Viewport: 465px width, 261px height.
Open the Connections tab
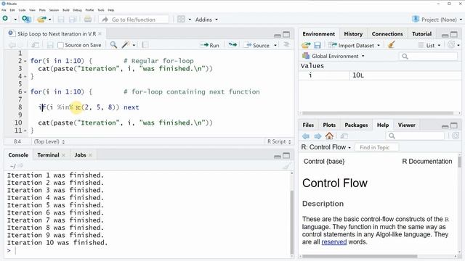click(387, 34)
